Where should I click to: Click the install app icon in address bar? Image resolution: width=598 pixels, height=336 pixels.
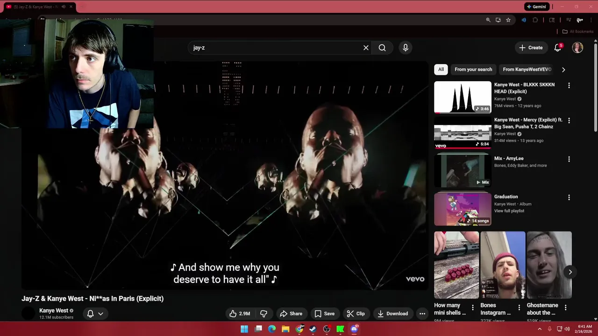pyautogui.click(x=498, y=20)
